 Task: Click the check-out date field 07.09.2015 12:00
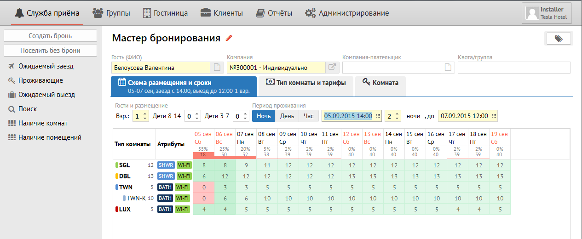click(x=467, y=116)
